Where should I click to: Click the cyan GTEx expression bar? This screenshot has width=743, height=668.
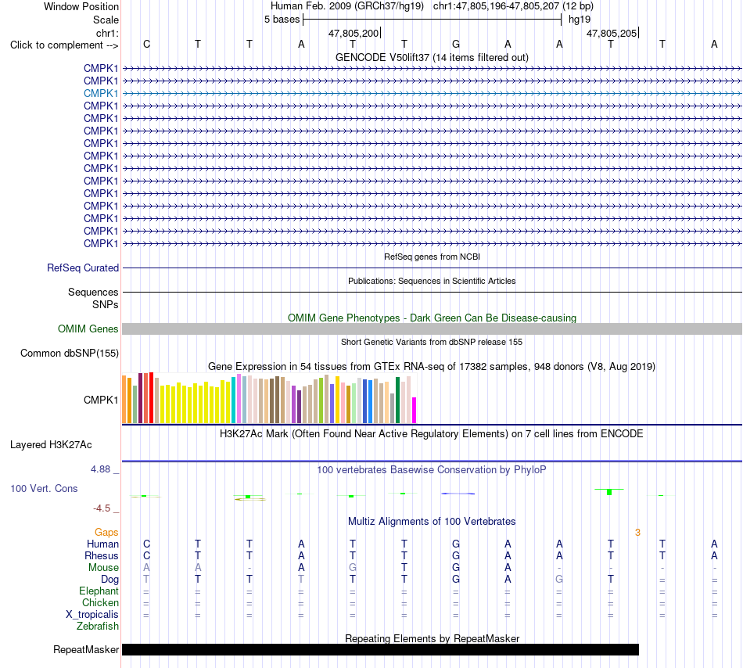point(234,400)
